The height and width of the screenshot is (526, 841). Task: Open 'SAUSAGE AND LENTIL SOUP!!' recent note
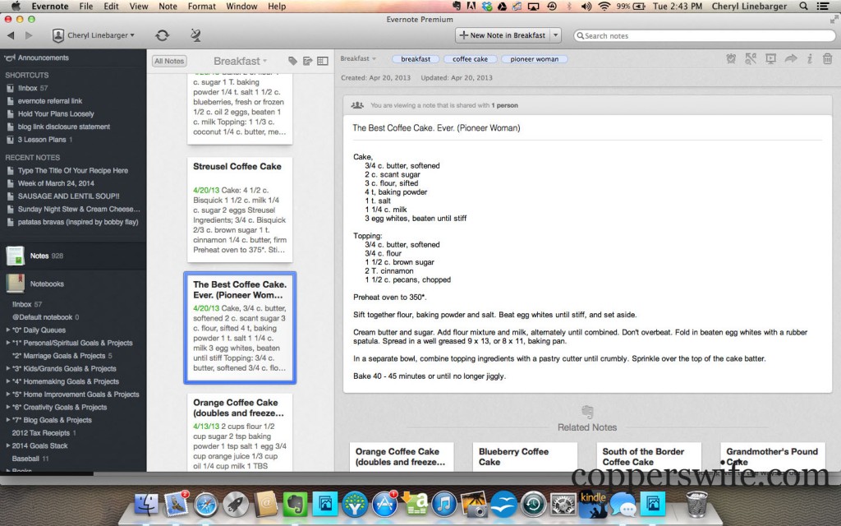pos(68,196)
